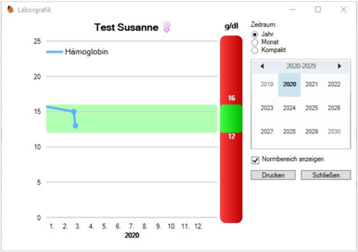Select year 2021 in calendar
Image resolution: width=358 pixels, height=252 pixels.
tap(312, 85)
